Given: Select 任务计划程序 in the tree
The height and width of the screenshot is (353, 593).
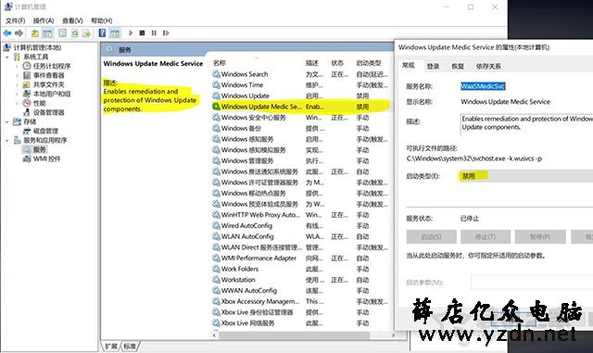Looking at the screenshot, I should [x=52, y=66].
